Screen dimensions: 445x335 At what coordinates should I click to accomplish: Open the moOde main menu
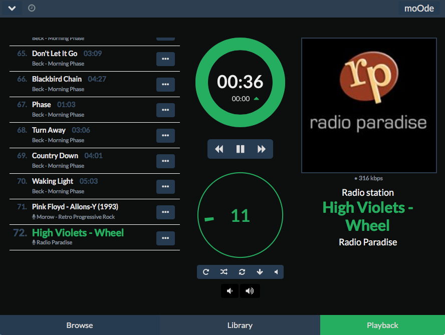tap(419, 9)
